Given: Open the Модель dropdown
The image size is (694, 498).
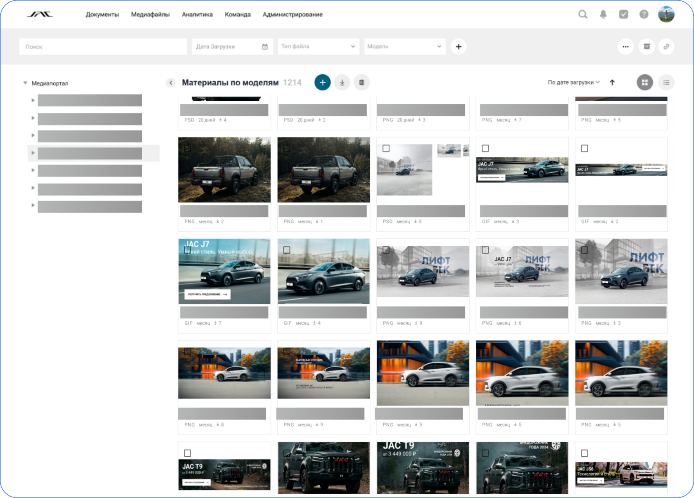Looking at the screenshot, I should 404,47.
